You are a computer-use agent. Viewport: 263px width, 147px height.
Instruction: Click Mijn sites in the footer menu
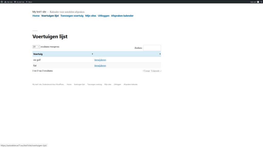[108, 84]
